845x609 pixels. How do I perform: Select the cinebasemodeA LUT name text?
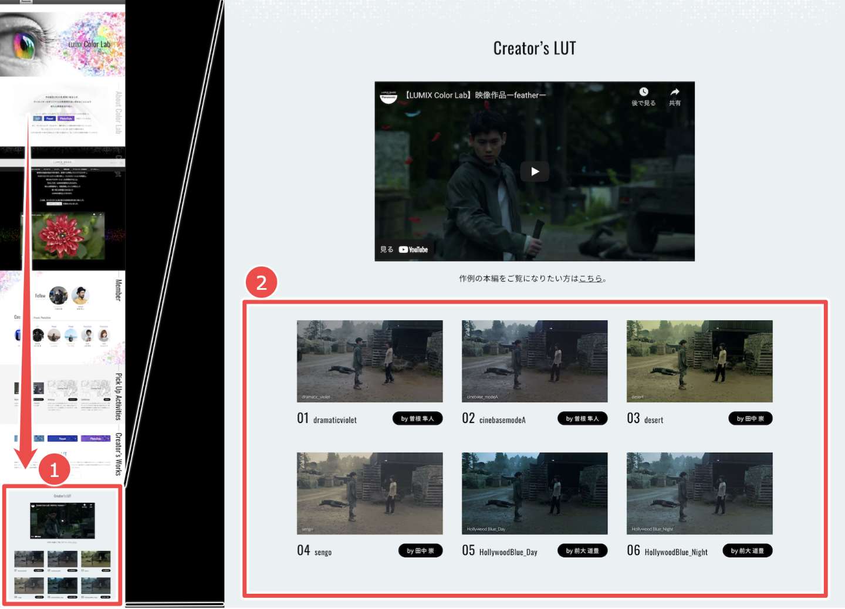[502, 420]
